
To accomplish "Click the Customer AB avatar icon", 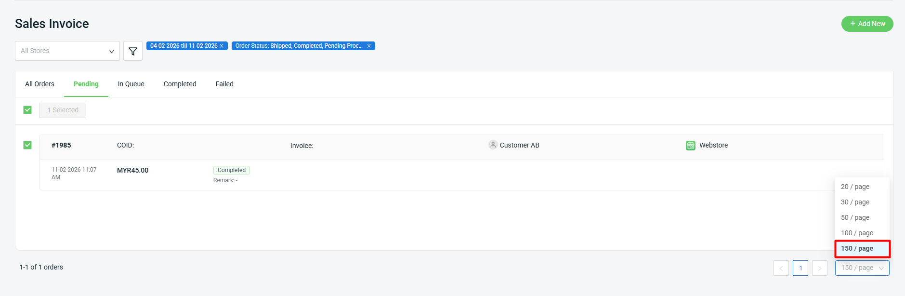I will click(x=493, y=145).
